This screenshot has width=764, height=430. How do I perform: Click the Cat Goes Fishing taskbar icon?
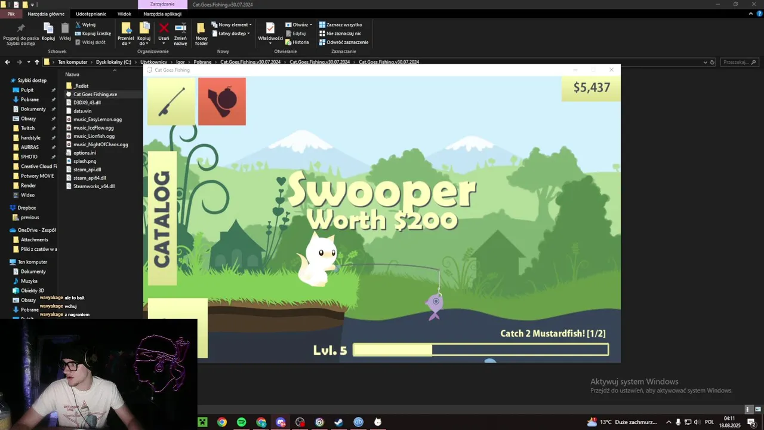pyautogui.click(x=378, y=422)
